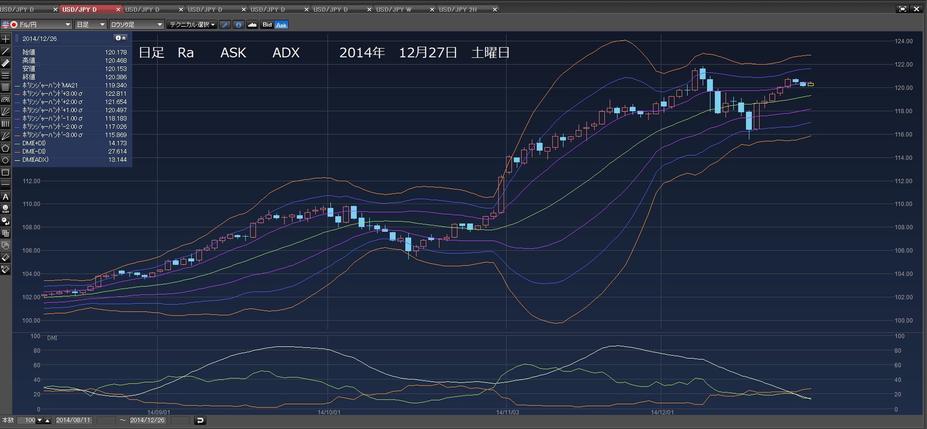Select the crosshair cursor tool
The image size is (927, 429).
5,39
